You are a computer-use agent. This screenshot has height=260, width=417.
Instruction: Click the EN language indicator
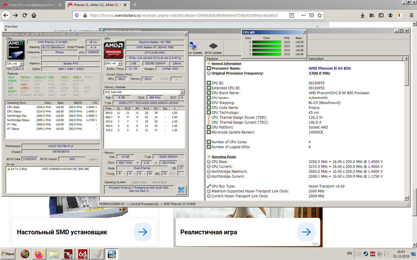tap(350, 253)
